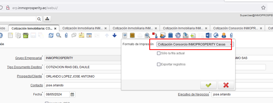The height and width of the screenshot is (103, 273).
Task: Check the 'Exportar registros' checkbox
Action: tap(159, 64)
